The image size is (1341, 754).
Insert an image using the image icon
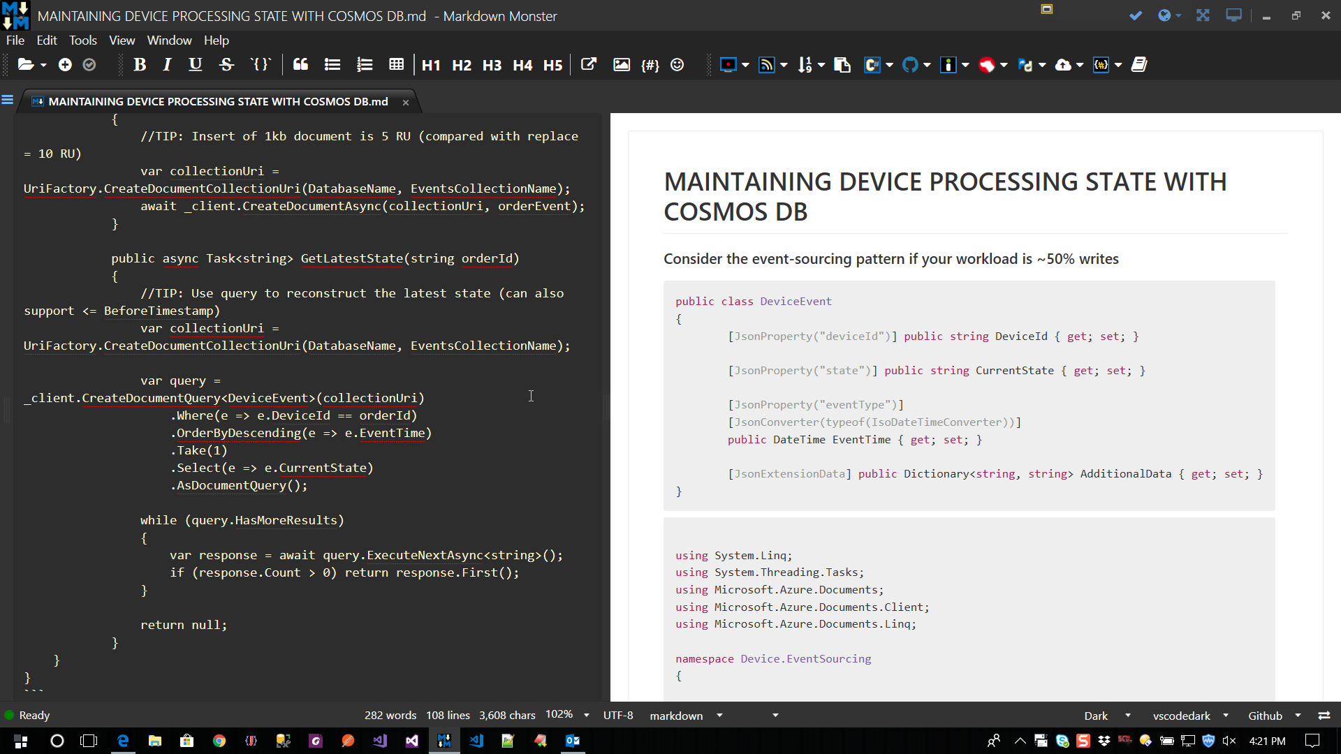pos(622,64)
